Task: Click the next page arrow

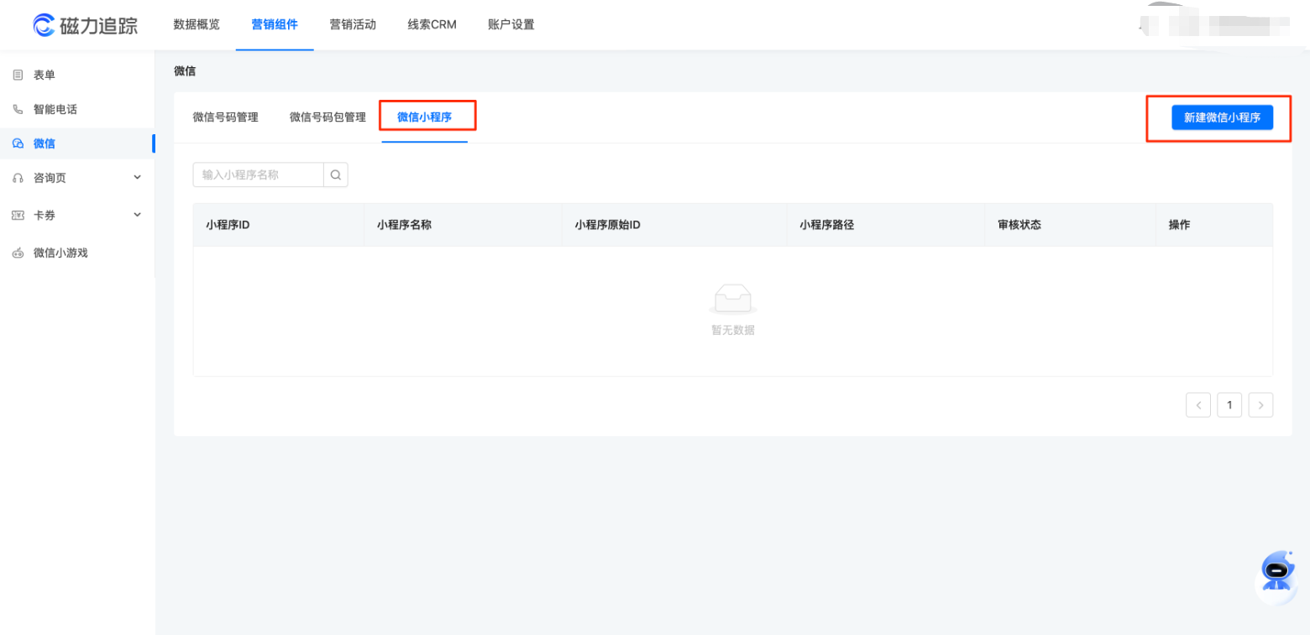Action: [1260, 404]
